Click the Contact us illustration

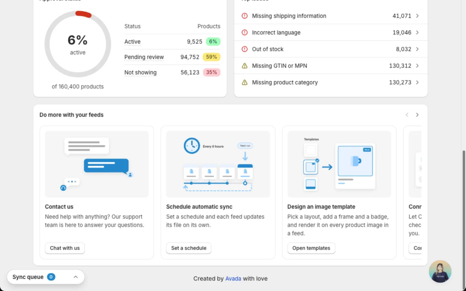coord(97,164)
